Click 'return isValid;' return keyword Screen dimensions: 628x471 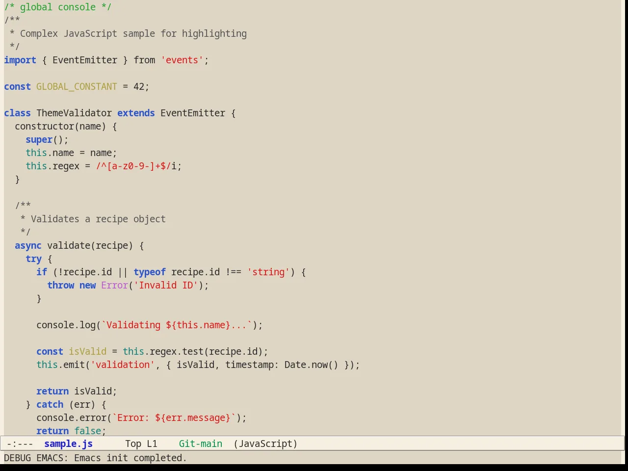tap(52, 391)
